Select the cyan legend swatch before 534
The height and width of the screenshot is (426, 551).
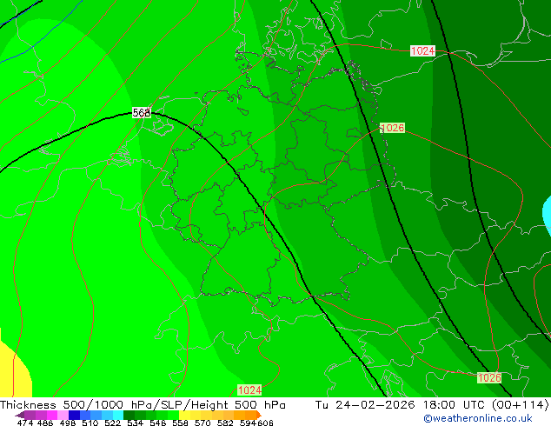(x=118, y=415)
